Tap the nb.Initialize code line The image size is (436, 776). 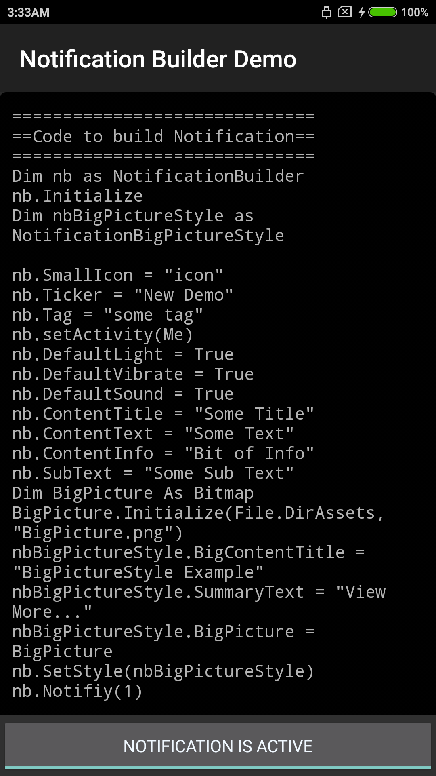click(78, 196)
